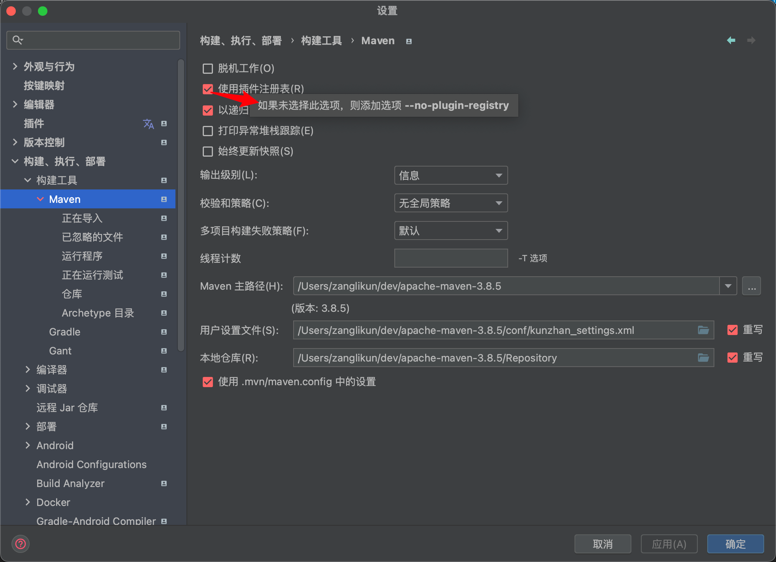
Task: Click the Maven home browse ellipsis button
Action: 752,286
